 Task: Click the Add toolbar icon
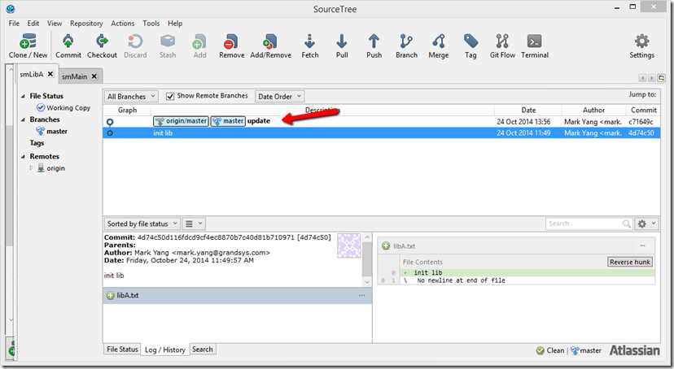coord(199,46)
